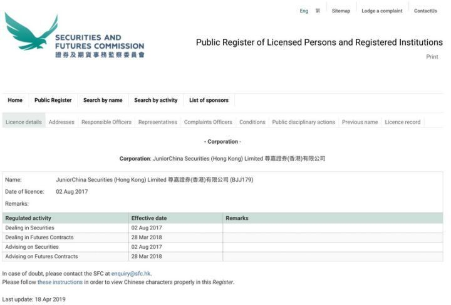Click the Securities and Futures Commission logo text
The height and width of the screenshot is (305, 451).
(x=100, y=46)
